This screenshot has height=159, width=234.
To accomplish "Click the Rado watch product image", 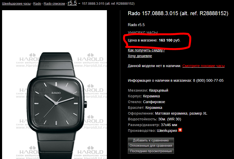I will (55, 85).
